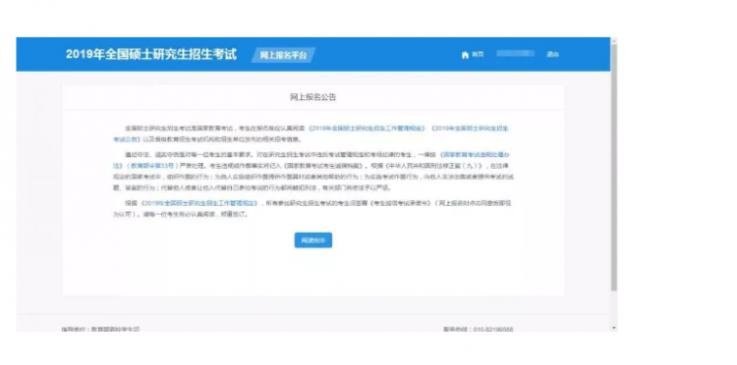Click the scrollbar down arrow
The image size is (737, 365).
(x=614, y=328)
